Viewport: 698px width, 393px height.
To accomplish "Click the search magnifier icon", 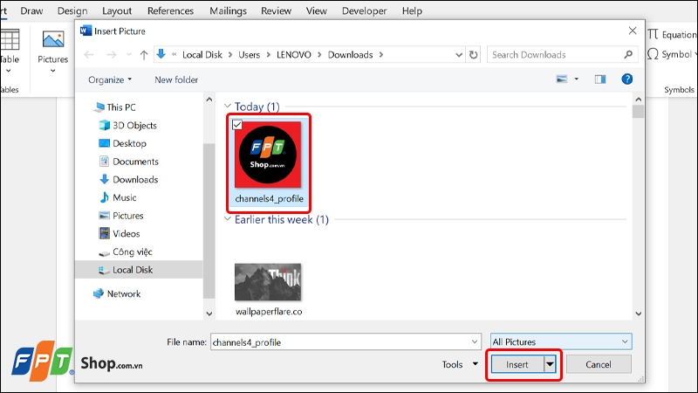I will [628, 54].
